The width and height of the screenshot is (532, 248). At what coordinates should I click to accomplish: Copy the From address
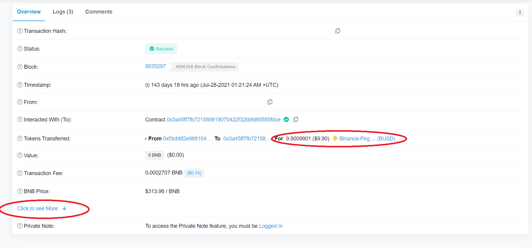pyautogui.click(x=270, y=102)
